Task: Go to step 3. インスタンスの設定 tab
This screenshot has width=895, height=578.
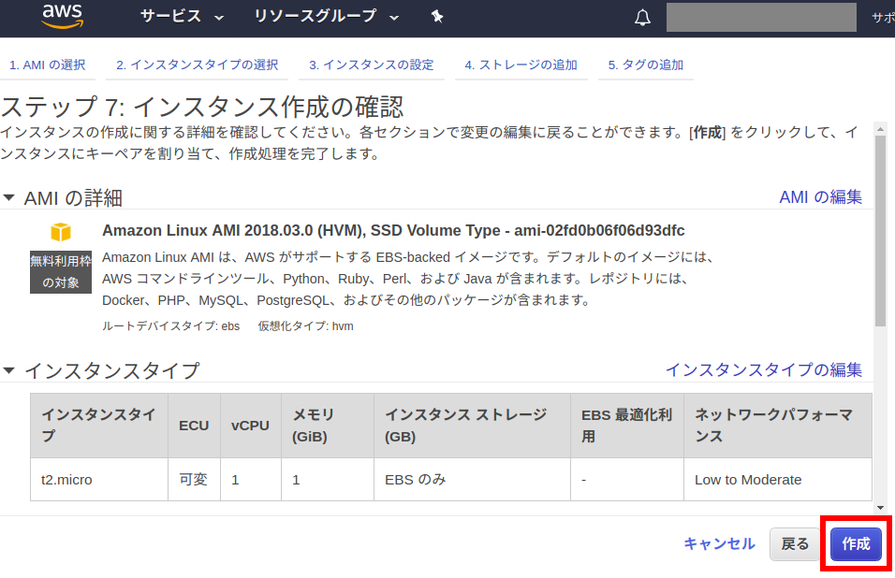Action: 372,65
